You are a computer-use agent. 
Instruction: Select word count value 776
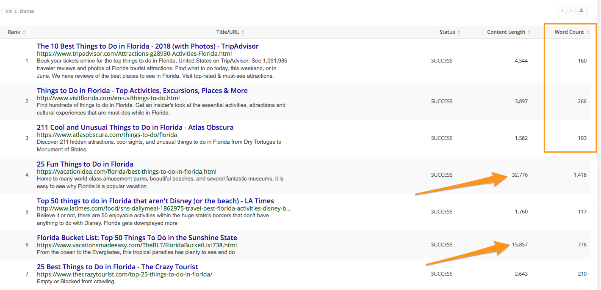tap(582, 245)
